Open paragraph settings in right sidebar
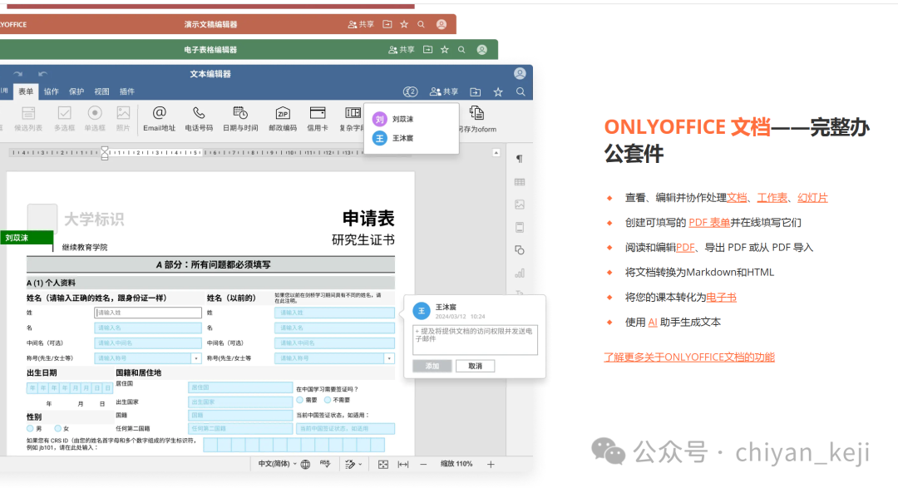 coord(520,159)
